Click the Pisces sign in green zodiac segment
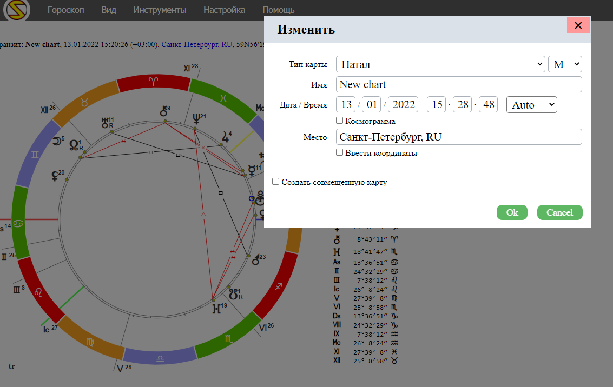Screen dimensions: 613x387 click(x=223, y=98)
